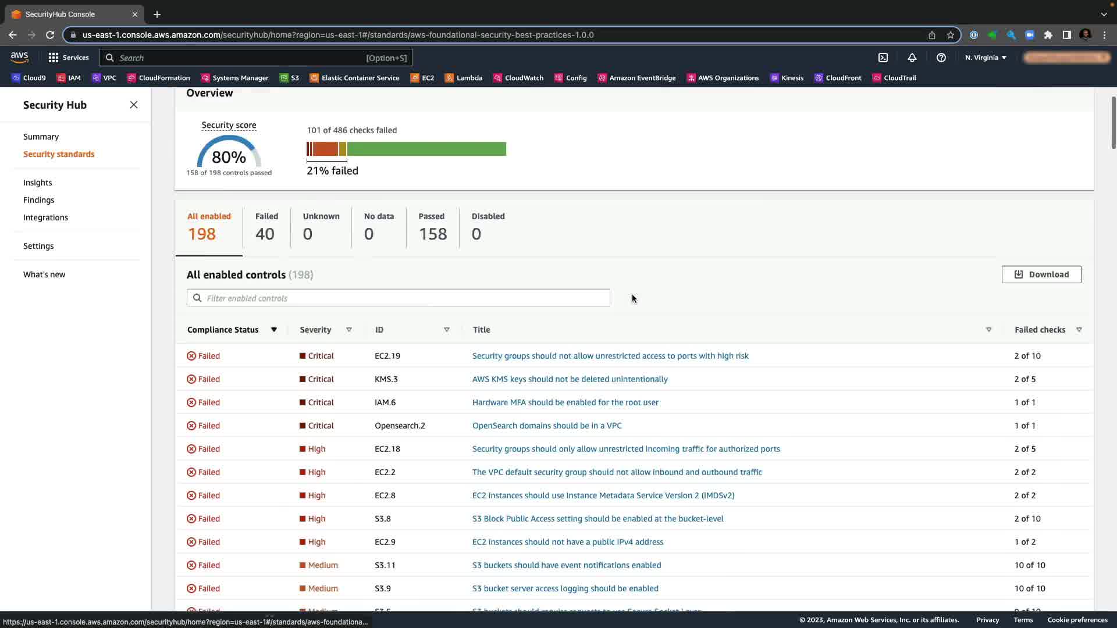Image resolution: width=1117 pixels, height=628 pixels.
Task: Open the N. Virginia region selector
Action: (986, 58)
